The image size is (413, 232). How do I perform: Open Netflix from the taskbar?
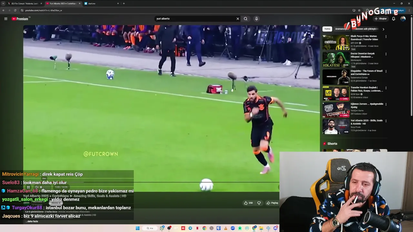[x=197, y=228]
